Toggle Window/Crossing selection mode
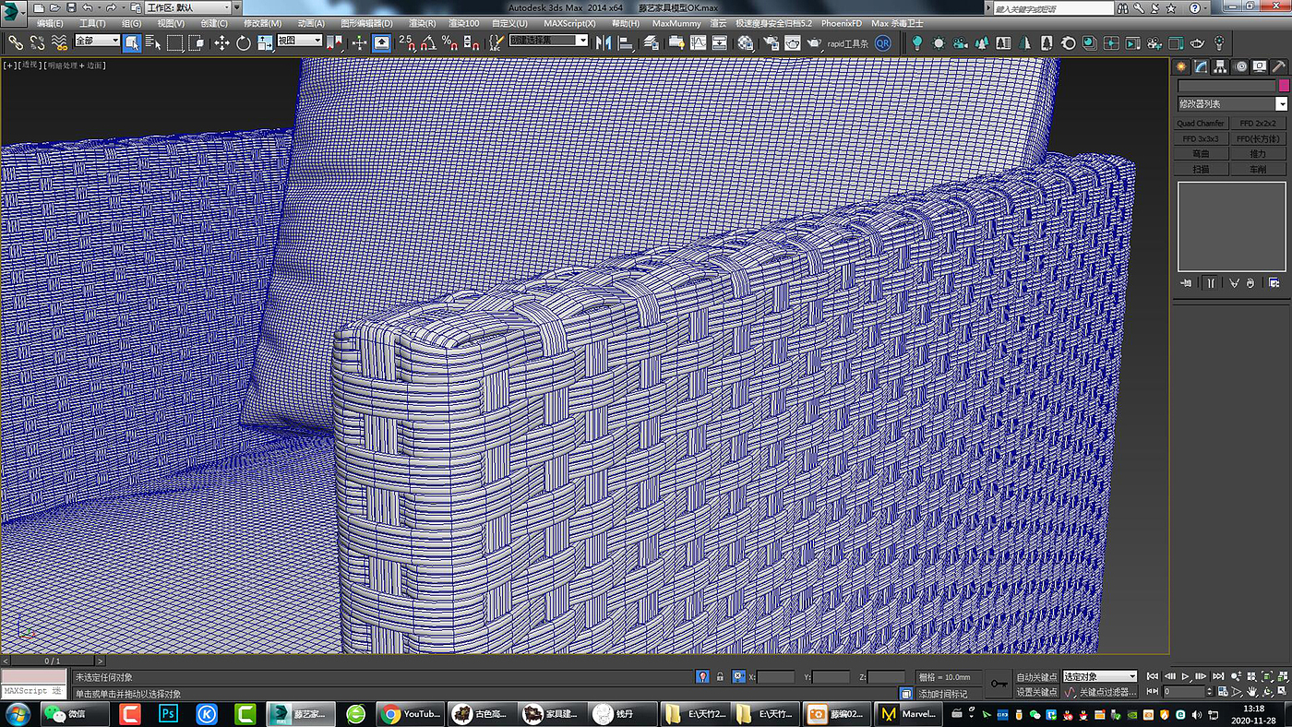 click(197, 42)
